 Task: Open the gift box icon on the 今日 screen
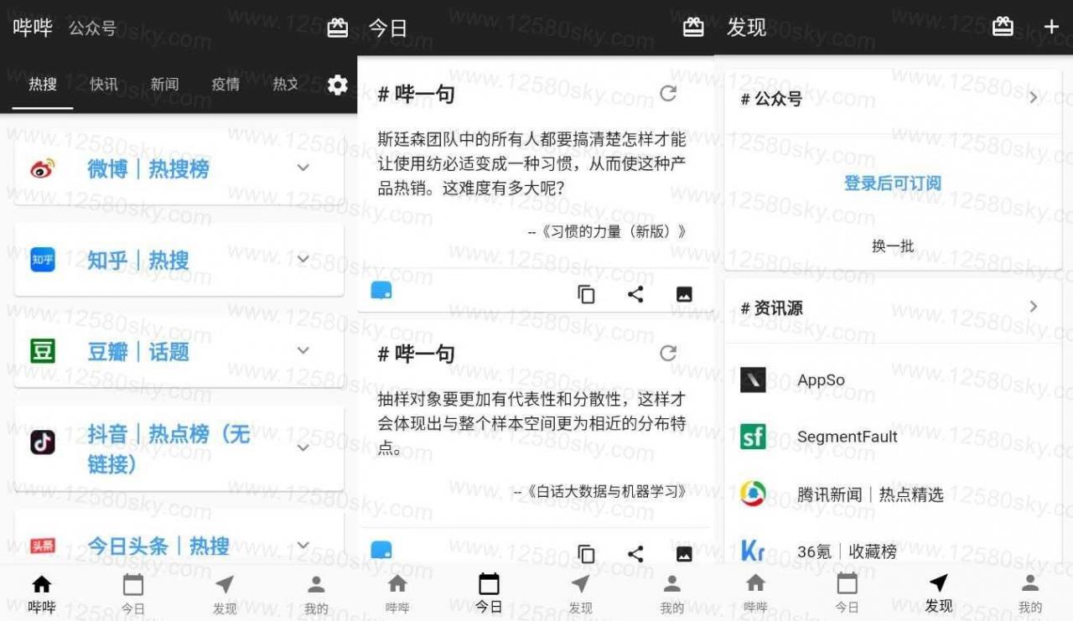[693, 28]
